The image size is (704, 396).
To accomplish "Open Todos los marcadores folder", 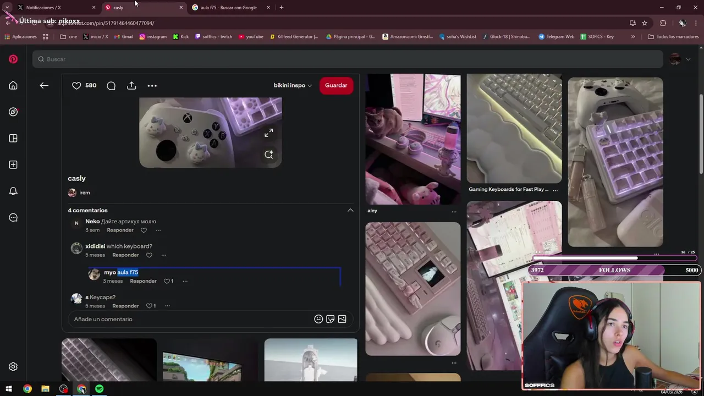I will (673, 37).
